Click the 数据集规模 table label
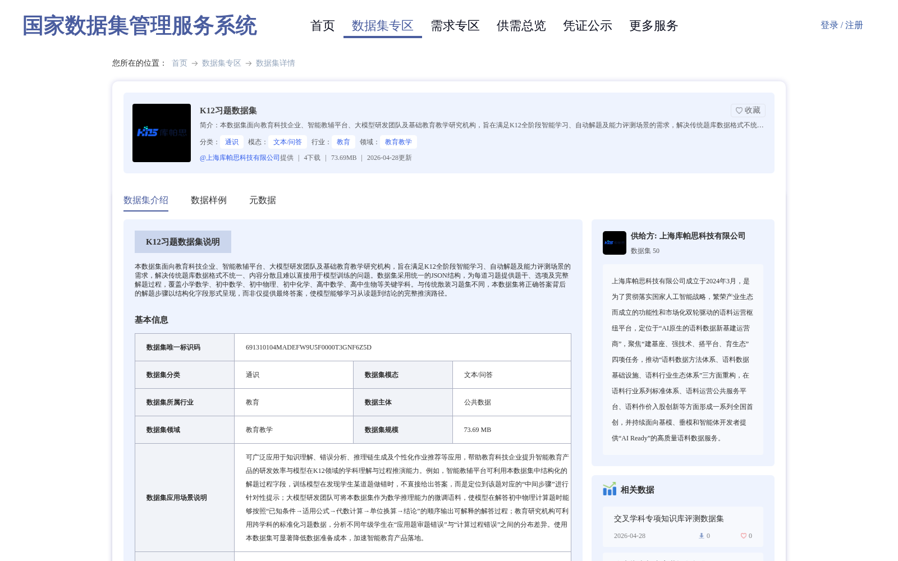Screen dimensions: 898x561 (382, 430)
